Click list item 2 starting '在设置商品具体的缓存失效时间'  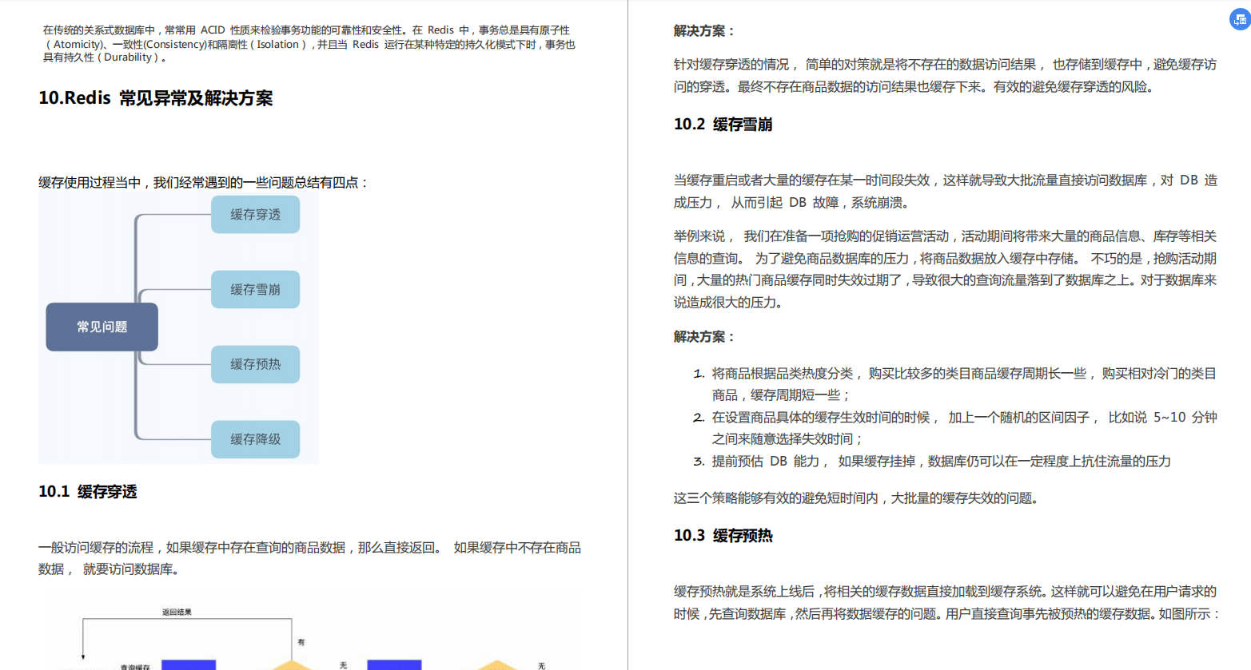pyautogui.click(x=954, y=428)
